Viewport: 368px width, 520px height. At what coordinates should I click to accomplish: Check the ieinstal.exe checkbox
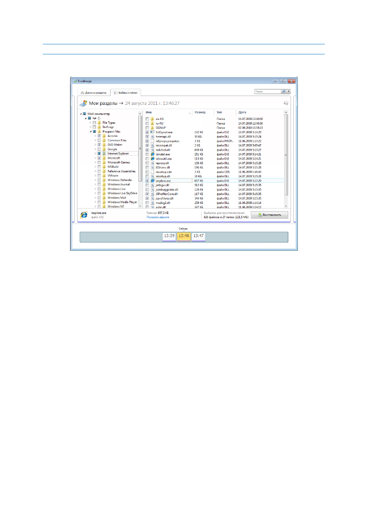click(x=147, y=154)
